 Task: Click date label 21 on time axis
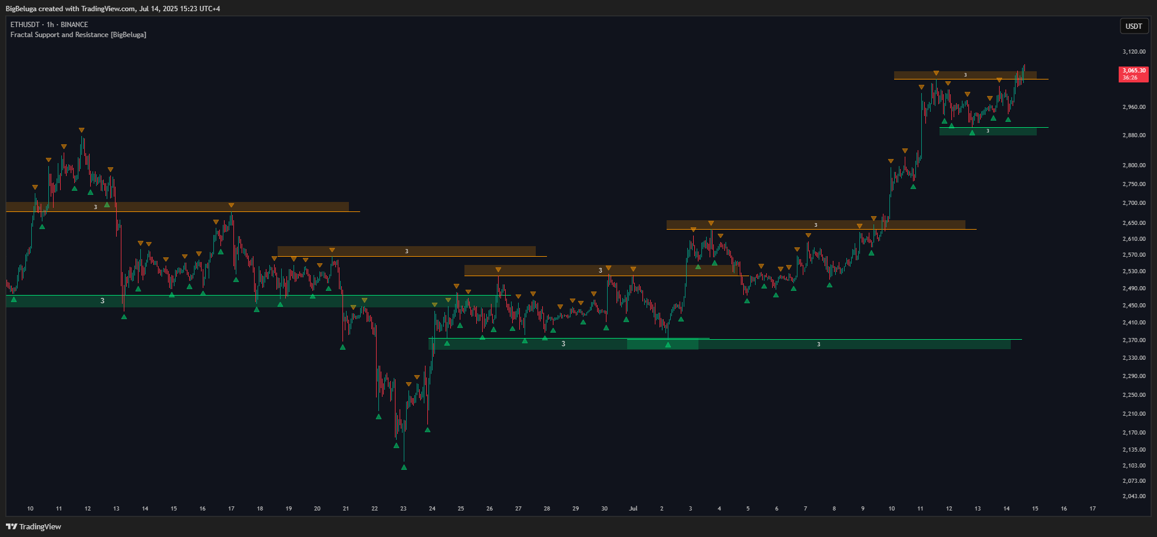pyautogui.click(x=346, y=509)
